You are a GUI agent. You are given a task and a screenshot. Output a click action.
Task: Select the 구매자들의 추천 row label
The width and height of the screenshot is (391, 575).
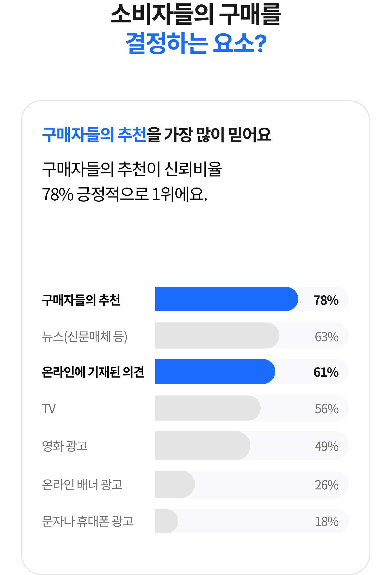(x=81, y=300)
